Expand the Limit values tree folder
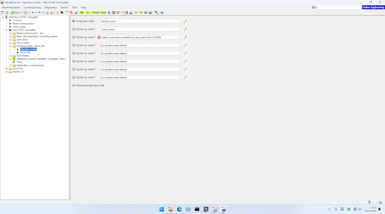 [x=10, y=40]
